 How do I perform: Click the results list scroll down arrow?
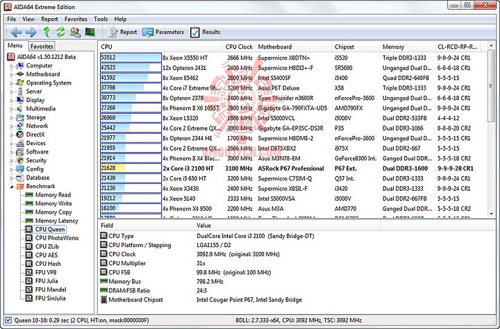click(492, 214)
